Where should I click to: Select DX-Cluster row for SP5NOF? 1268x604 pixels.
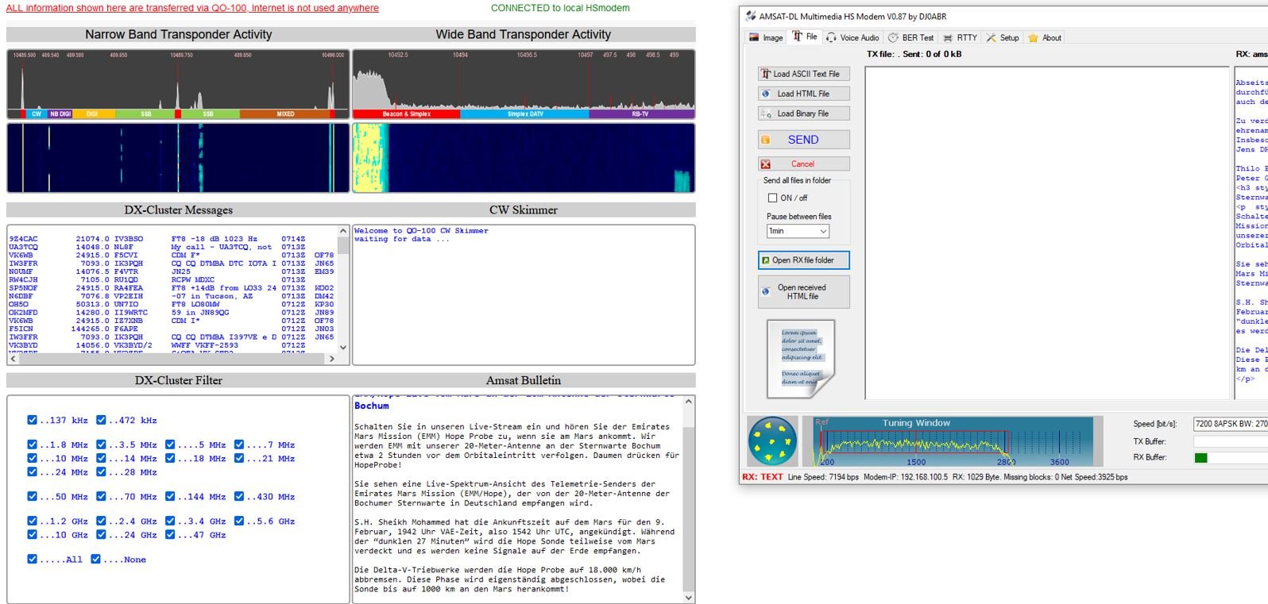point(171,288)
